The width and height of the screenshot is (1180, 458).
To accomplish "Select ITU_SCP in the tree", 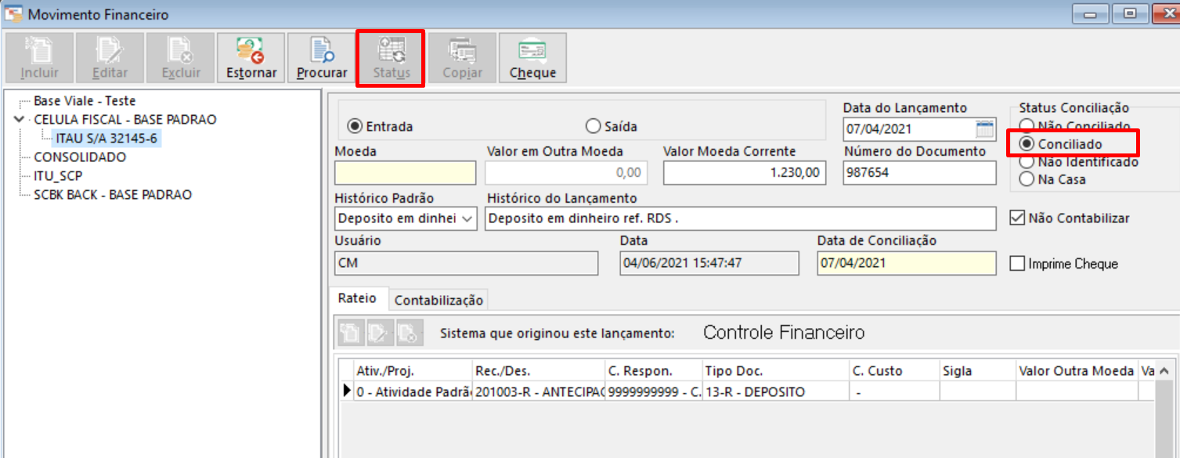I will pos(58,176).
